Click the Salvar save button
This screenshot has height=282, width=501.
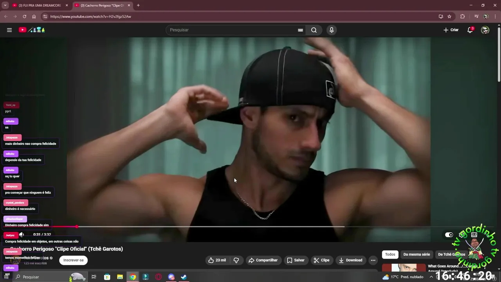[296, 260]
